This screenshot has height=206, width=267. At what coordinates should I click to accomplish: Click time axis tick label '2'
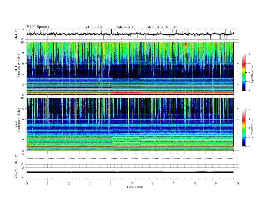69,183
